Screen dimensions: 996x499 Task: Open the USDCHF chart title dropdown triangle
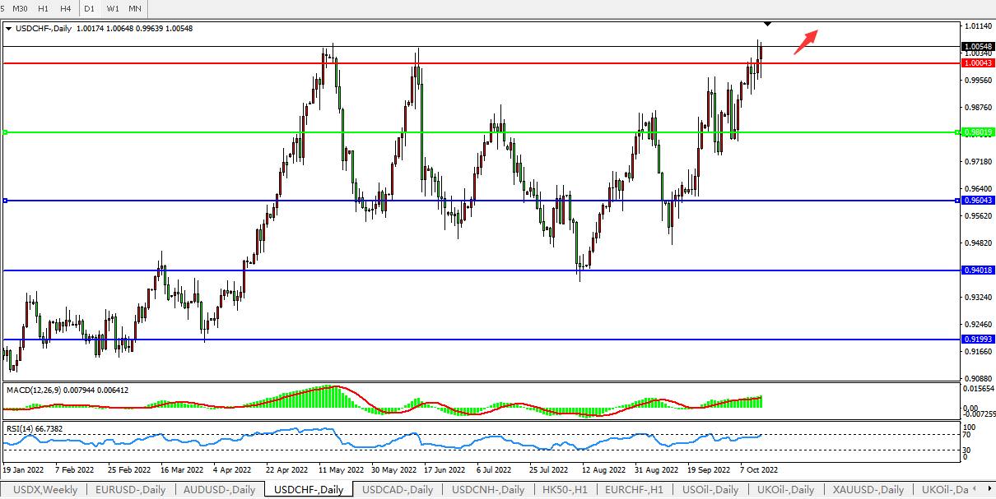tap(9, 29)
